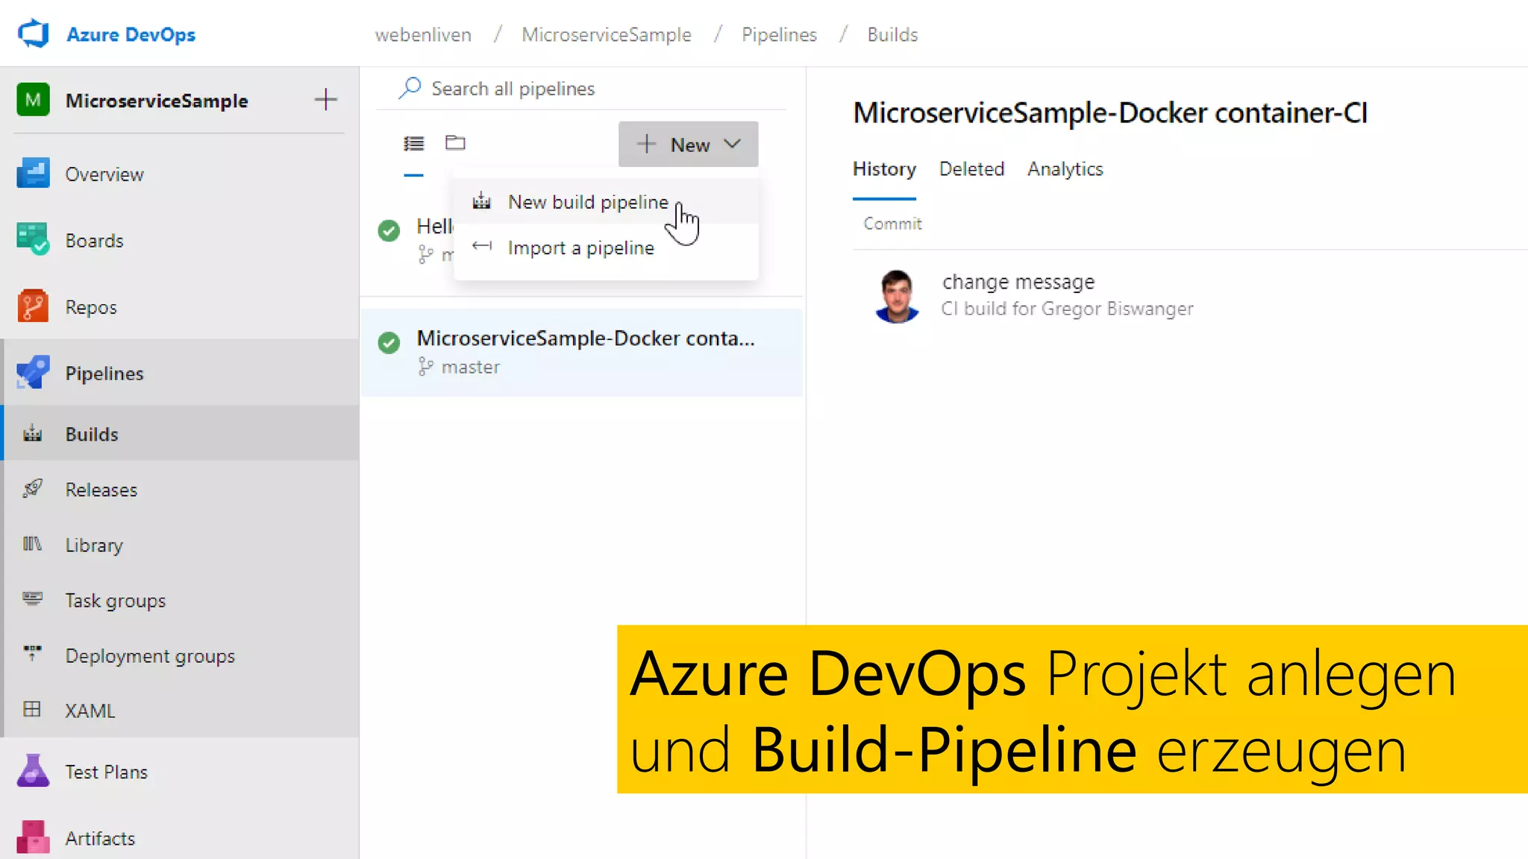Open the Overview sidebar item

(180, 174)
